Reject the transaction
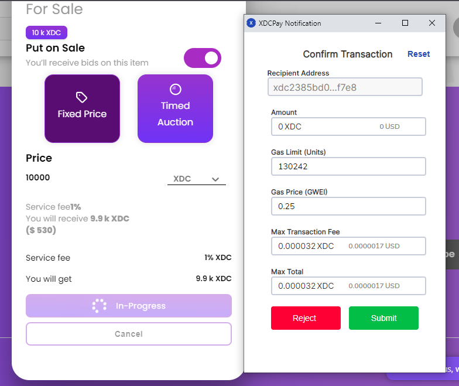Viewport: 459px width, 386px height. pyautogui.click(x=306, y=318)
